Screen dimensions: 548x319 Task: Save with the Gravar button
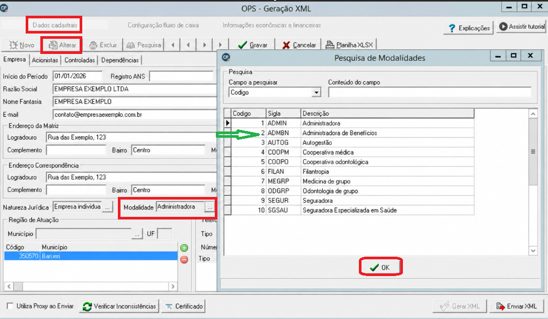tap(253, 45)
